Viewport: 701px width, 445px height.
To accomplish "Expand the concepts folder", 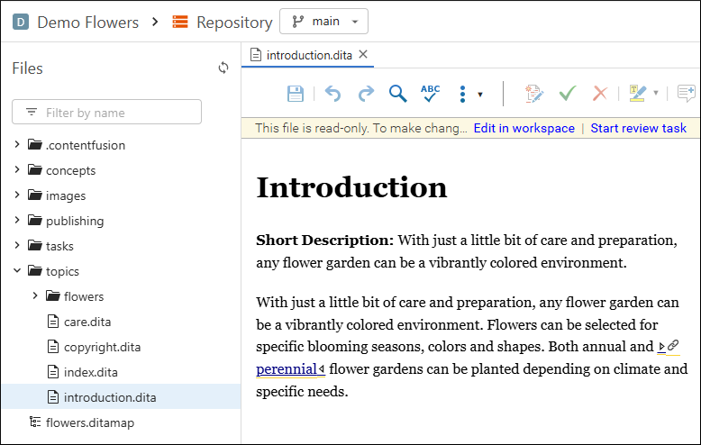I will click(x=17, y=170).
